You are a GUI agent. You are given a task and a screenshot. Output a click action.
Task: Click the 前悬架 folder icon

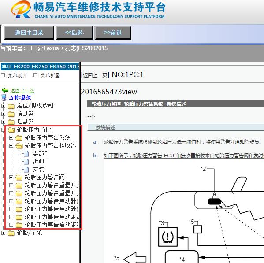click(x=11, y=114)
